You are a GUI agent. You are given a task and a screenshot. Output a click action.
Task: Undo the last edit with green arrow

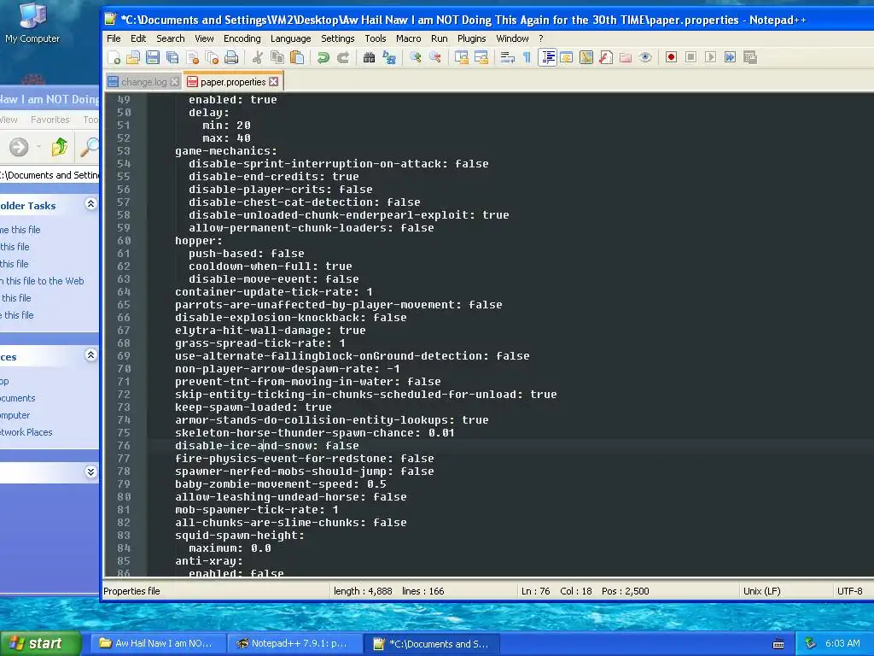coord(323,57)
